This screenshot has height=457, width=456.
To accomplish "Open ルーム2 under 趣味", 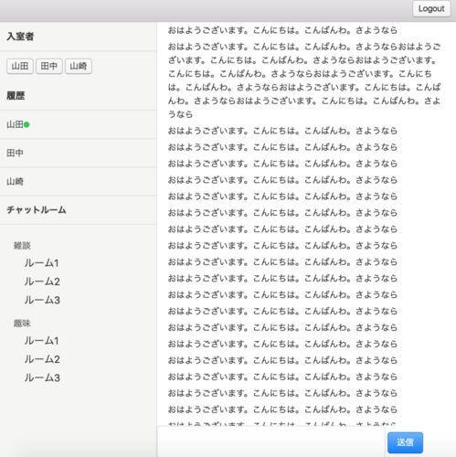I will [42, 359].
